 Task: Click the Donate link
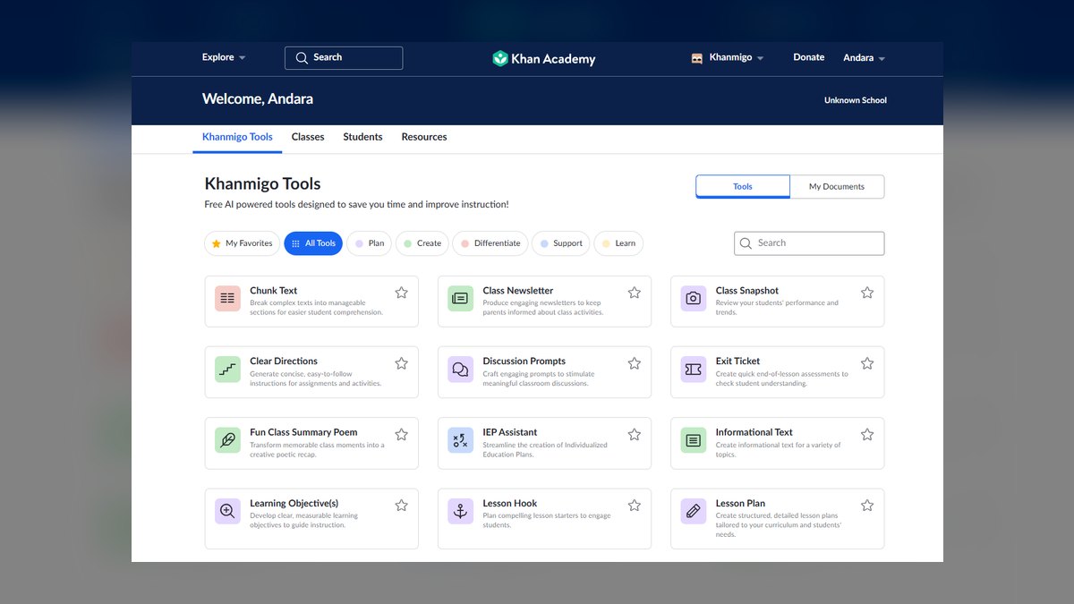pos(808,57)
